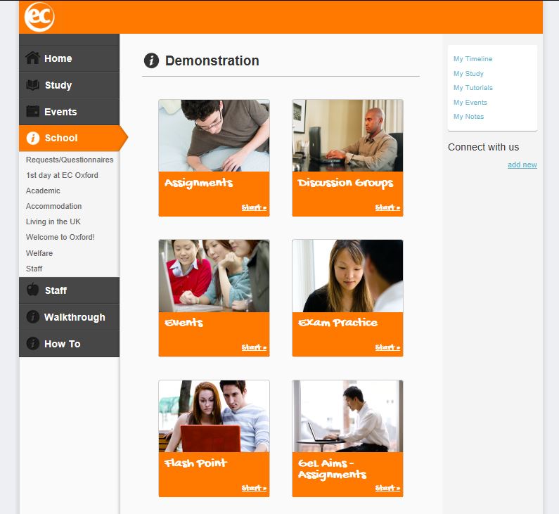559x514 pixels.
Task: Click the Demonstration heading text
Action: [x=212, y=60]
